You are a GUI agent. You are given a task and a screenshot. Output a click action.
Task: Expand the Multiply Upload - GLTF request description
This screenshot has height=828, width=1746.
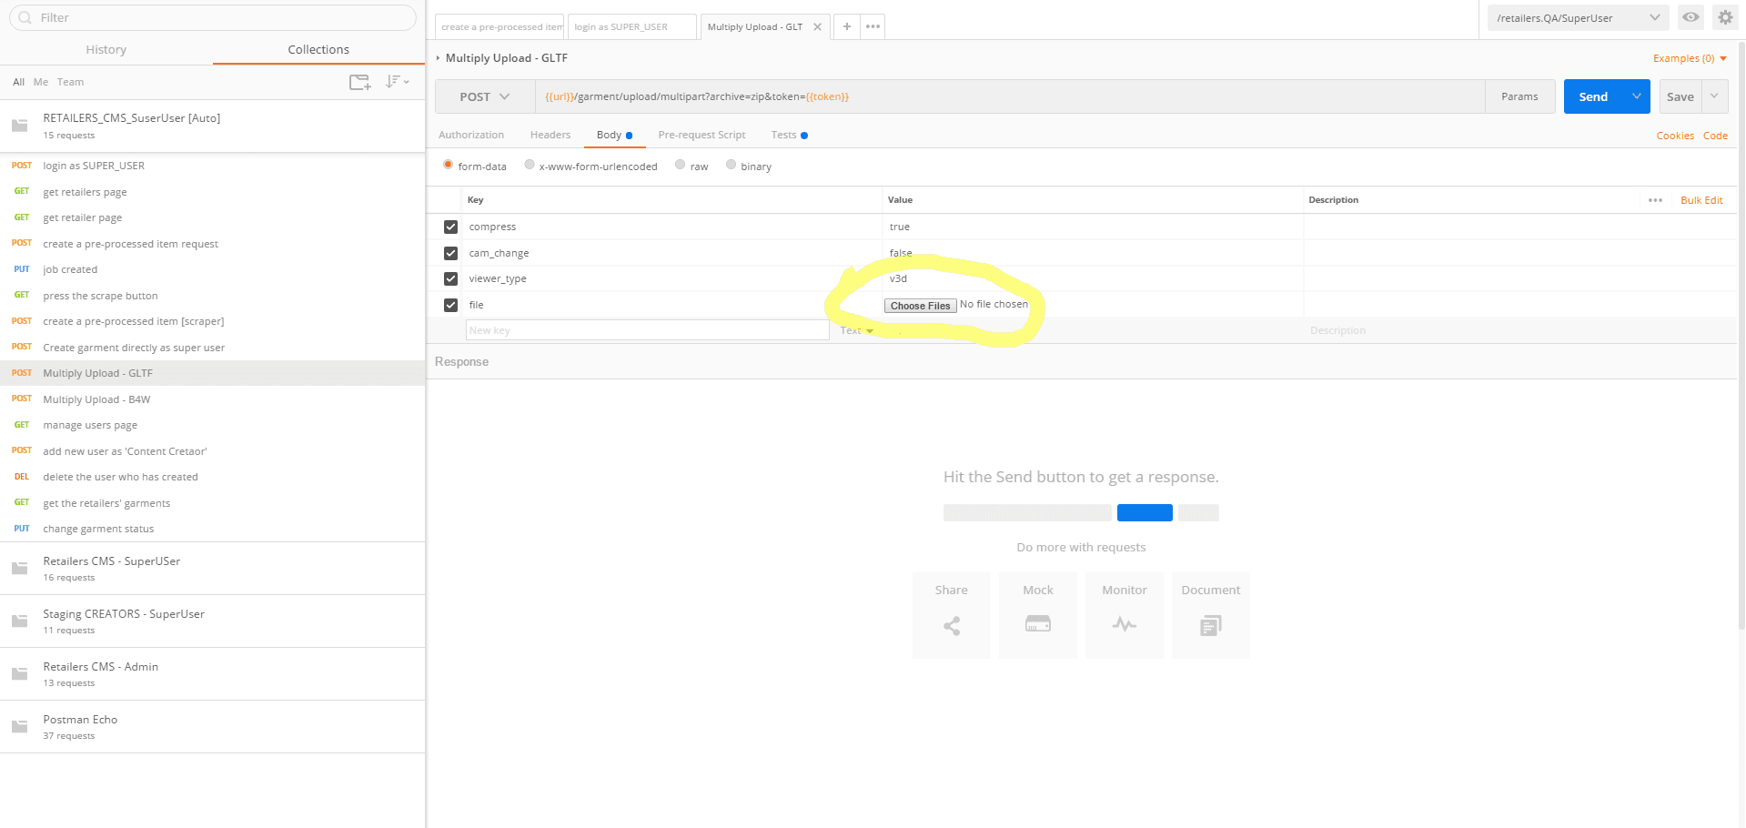(438, 58)
